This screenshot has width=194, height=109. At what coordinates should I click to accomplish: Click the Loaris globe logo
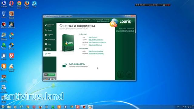pos(114,23)
